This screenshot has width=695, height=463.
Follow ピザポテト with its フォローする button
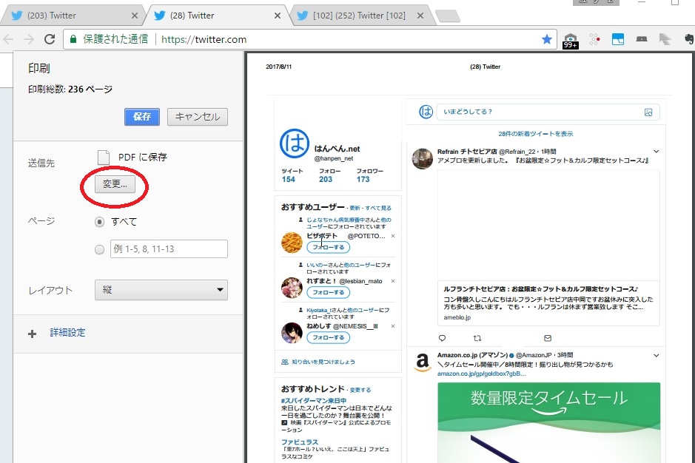329,247
